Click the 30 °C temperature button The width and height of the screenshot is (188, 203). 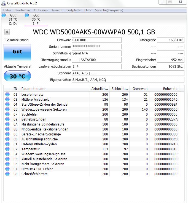tap(17, 76)
